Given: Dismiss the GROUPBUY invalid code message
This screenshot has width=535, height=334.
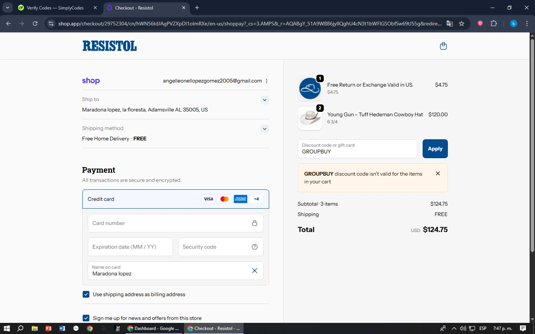Looking at the screenshot, I should click(438, 173).
